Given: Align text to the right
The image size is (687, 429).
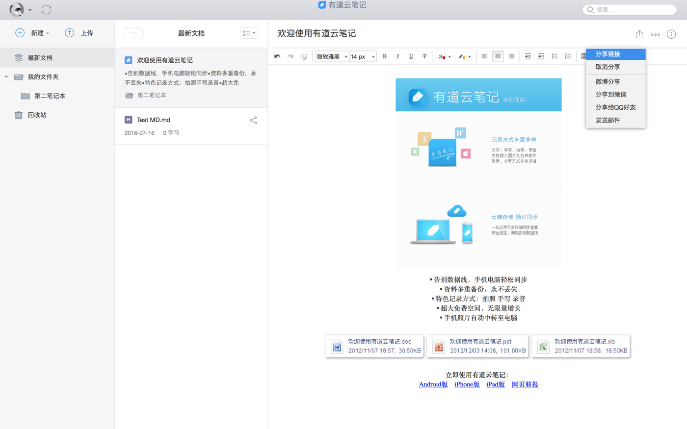Looking at the screenshot, I should (x=511, y=56).
